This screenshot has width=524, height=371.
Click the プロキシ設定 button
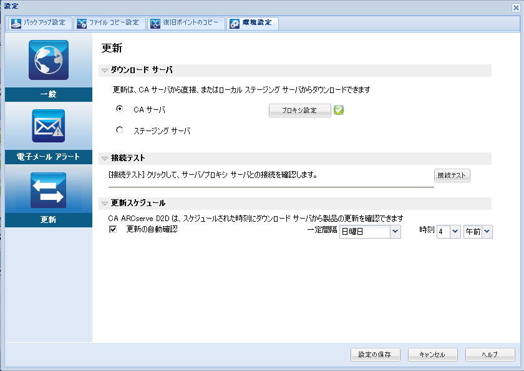pyautogui.click(x=300, y=111)
